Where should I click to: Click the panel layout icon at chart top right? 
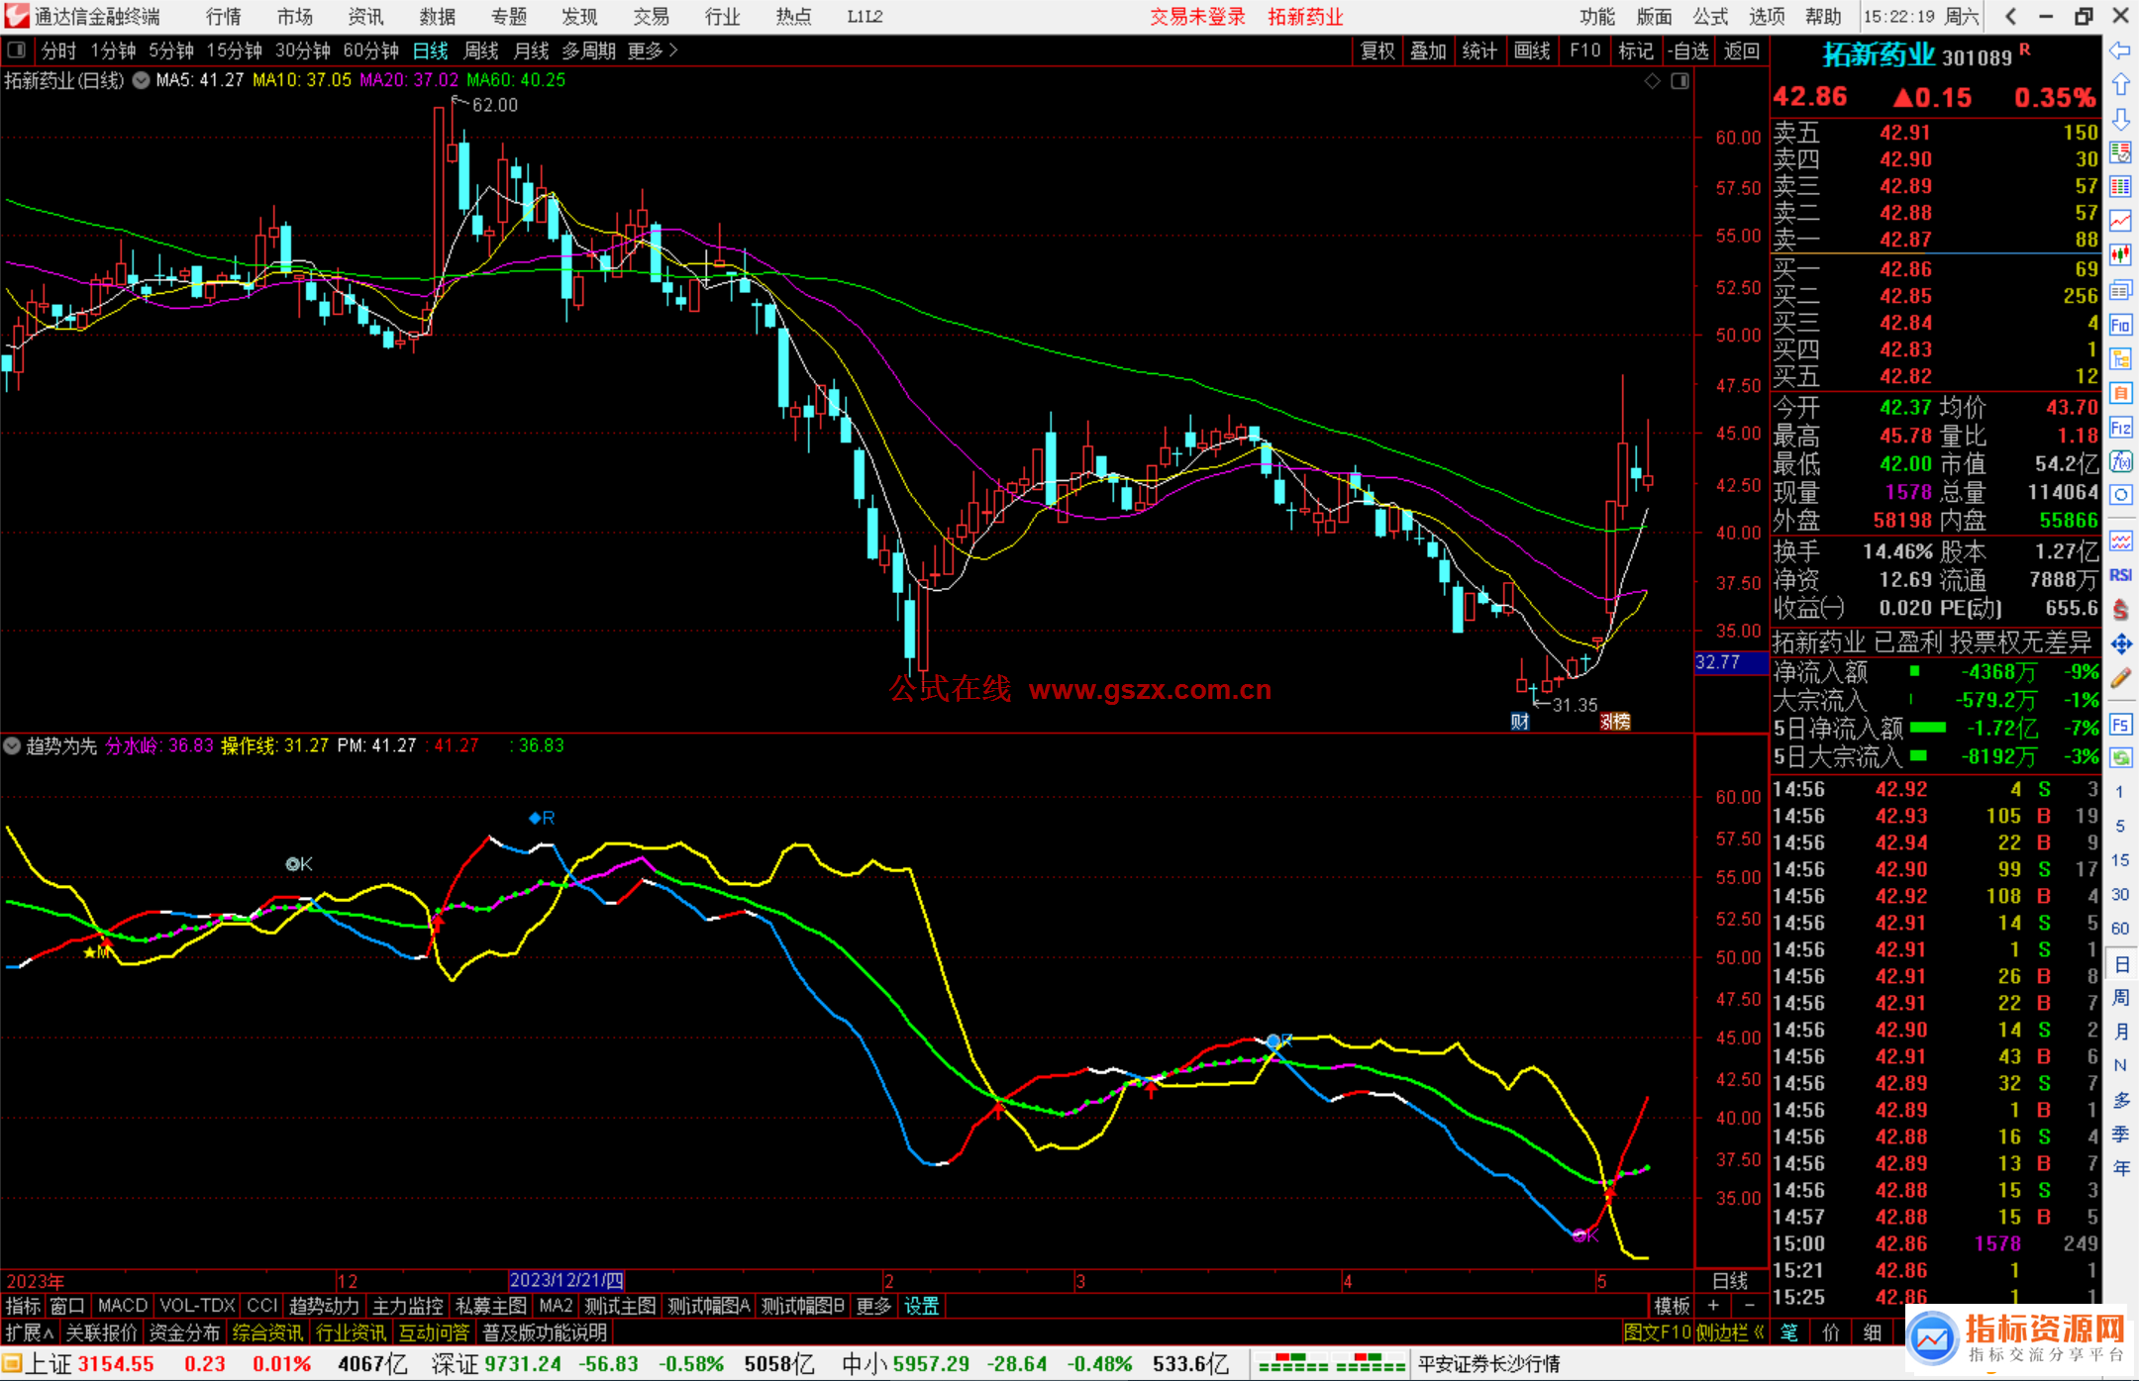coord(1681,81)
